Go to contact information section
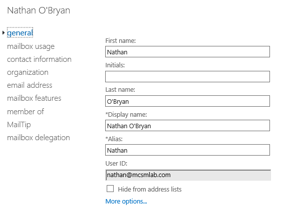This screenshot has height=211, width=286. pos(39,59)
